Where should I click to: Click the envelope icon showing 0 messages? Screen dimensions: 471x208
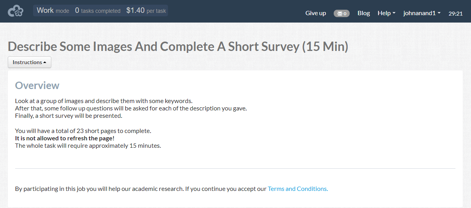point(340,14)
